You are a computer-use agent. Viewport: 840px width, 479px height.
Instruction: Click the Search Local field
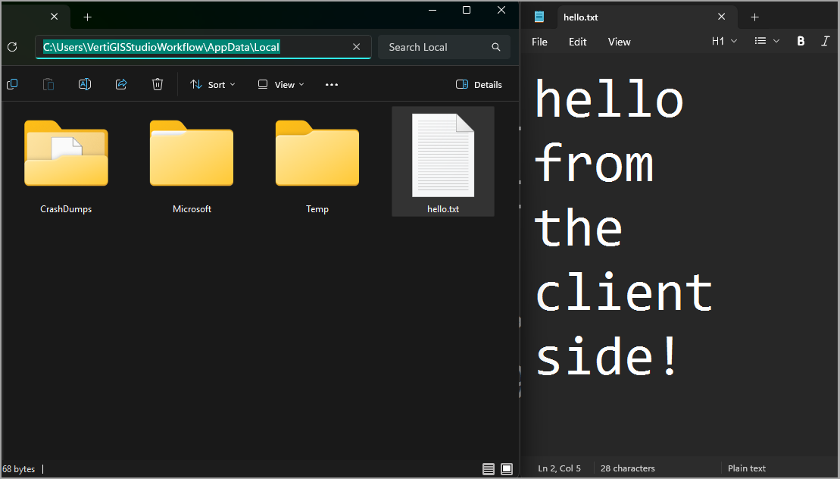click(444, 47)
